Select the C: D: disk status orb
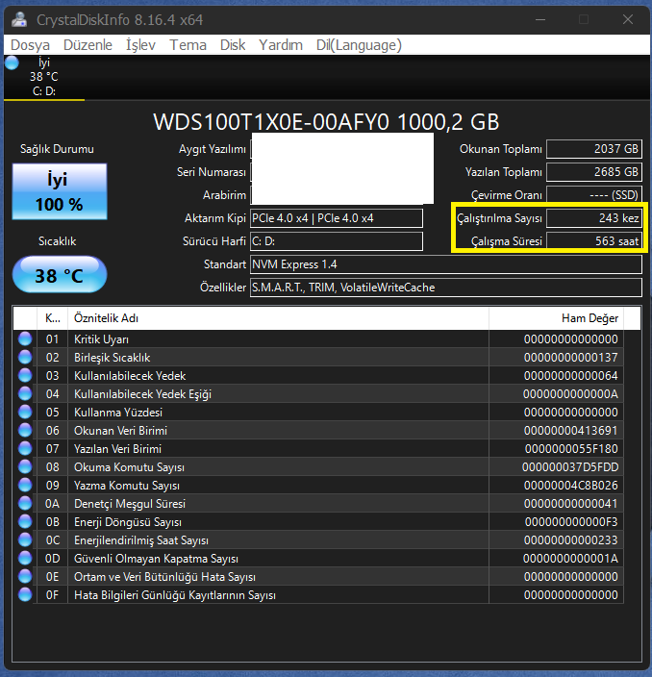652x677 pixels. (x=12, y=63)
